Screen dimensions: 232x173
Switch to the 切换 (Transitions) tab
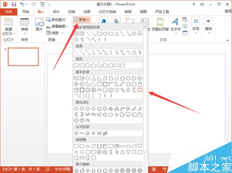71,12
